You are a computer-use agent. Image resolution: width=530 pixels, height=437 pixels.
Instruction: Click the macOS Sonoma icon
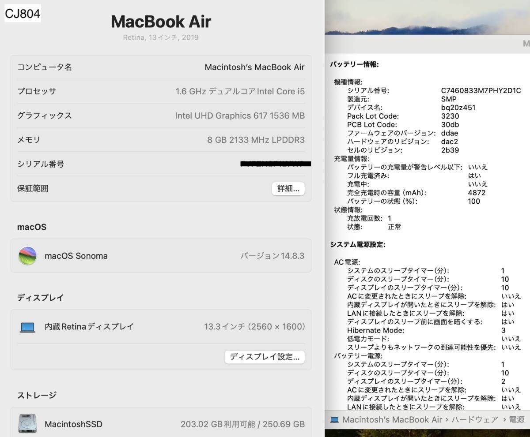click(27, 256)
